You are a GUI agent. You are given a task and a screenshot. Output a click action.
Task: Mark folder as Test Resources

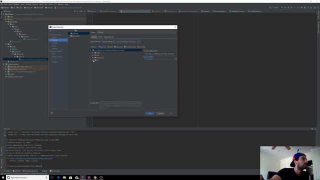pyautogui.click(x=130, y=47)
